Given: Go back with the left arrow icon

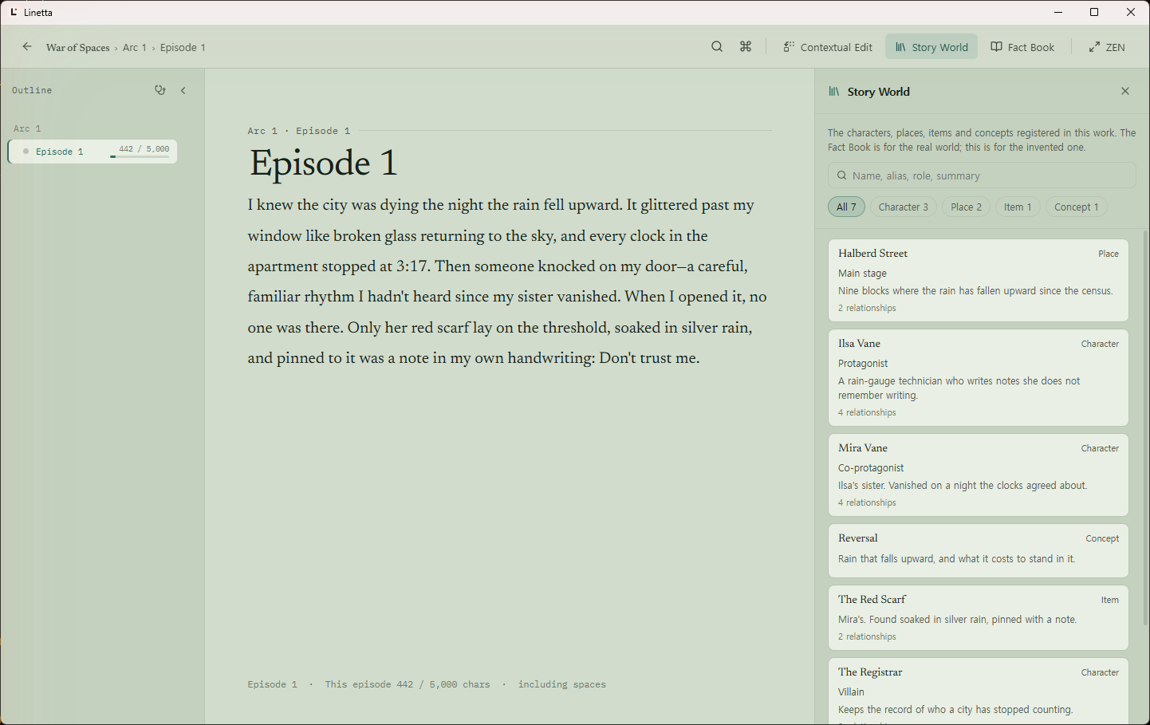Looking at the screenshot, I should coord(27,47).
